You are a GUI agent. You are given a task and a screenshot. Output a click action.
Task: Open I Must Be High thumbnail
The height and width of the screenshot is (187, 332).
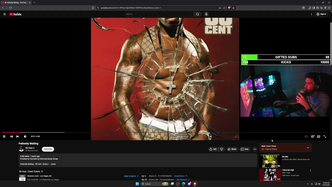(270, 175)
